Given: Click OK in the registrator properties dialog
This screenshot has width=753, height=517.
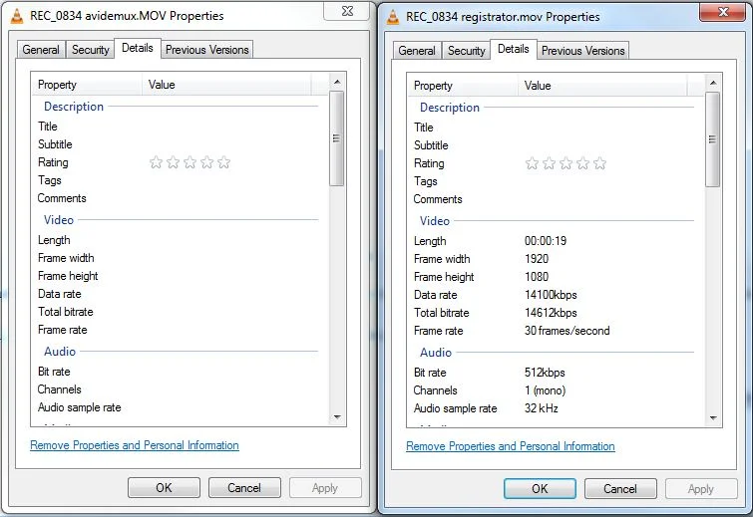Looking at the screenshot, I should tap(540, 489).
